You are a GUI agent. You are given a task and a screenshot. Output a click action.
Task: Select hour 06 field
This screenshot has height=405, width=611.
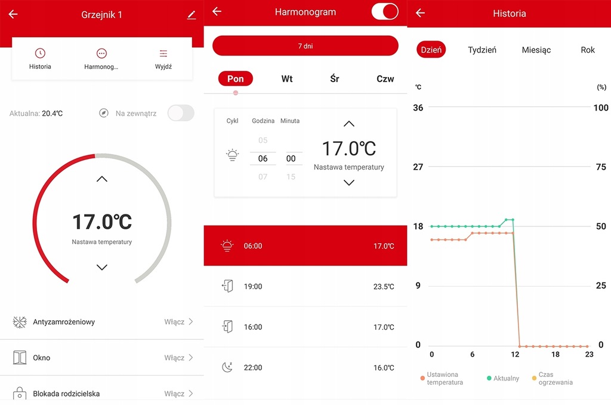(x=263, y=158)
